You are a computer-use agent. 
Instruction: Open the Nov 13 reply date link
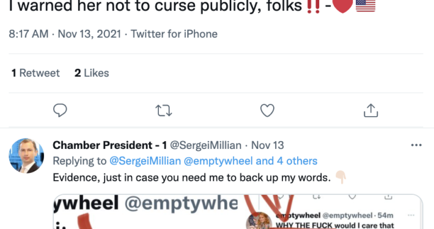(267, 145)
